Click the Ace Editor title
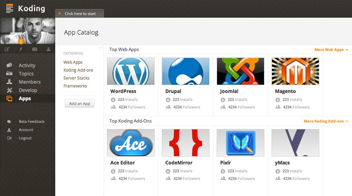This screenshot has height=196, width=352. pos(123,163)
